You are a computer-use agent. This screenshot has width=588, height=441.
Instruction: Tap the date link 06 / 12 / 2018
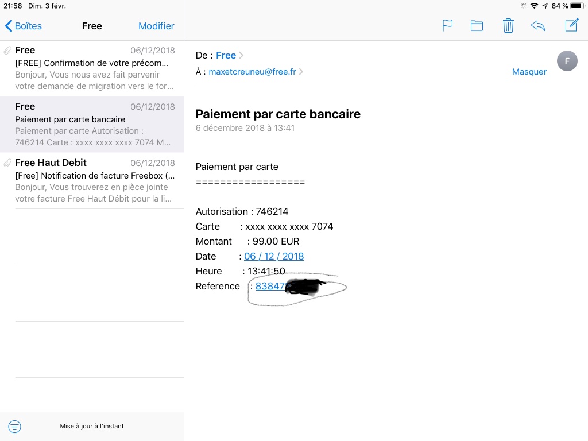[x=274, y=256]
